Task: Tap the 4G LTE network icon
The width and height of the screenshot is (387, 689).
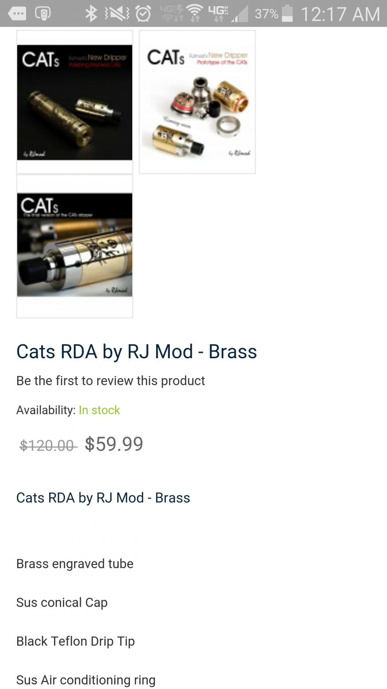Action: [x=218, y=14]
